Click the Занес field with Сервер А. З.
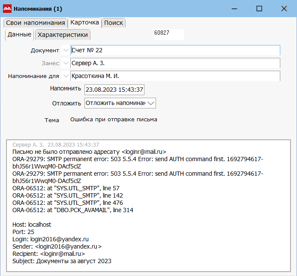 175,63
